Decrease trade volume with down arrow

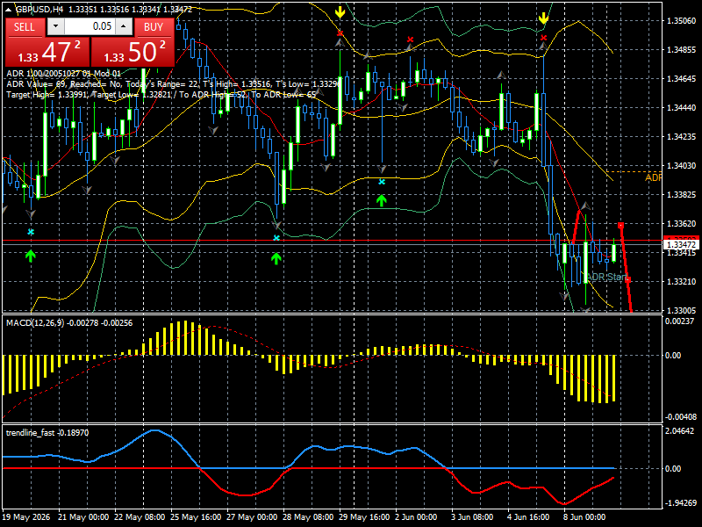click(55, 26)
